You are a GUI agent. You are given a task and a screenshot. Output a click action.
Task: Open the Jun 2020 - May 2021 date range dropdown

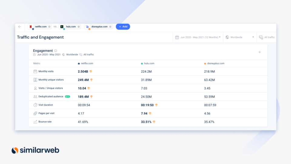[x=198, y=37]
